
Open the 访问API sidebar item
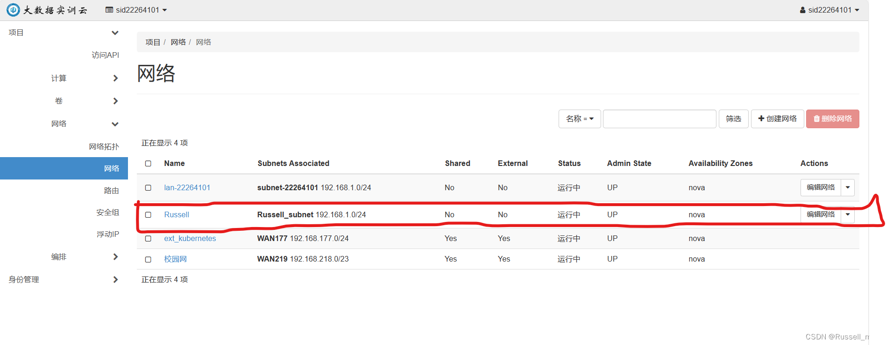tap(105, 55)
